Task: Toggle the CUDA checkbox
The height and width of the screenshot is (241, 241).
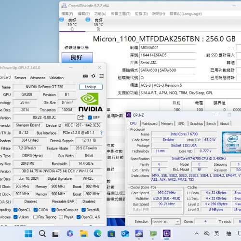Action: 36,210
